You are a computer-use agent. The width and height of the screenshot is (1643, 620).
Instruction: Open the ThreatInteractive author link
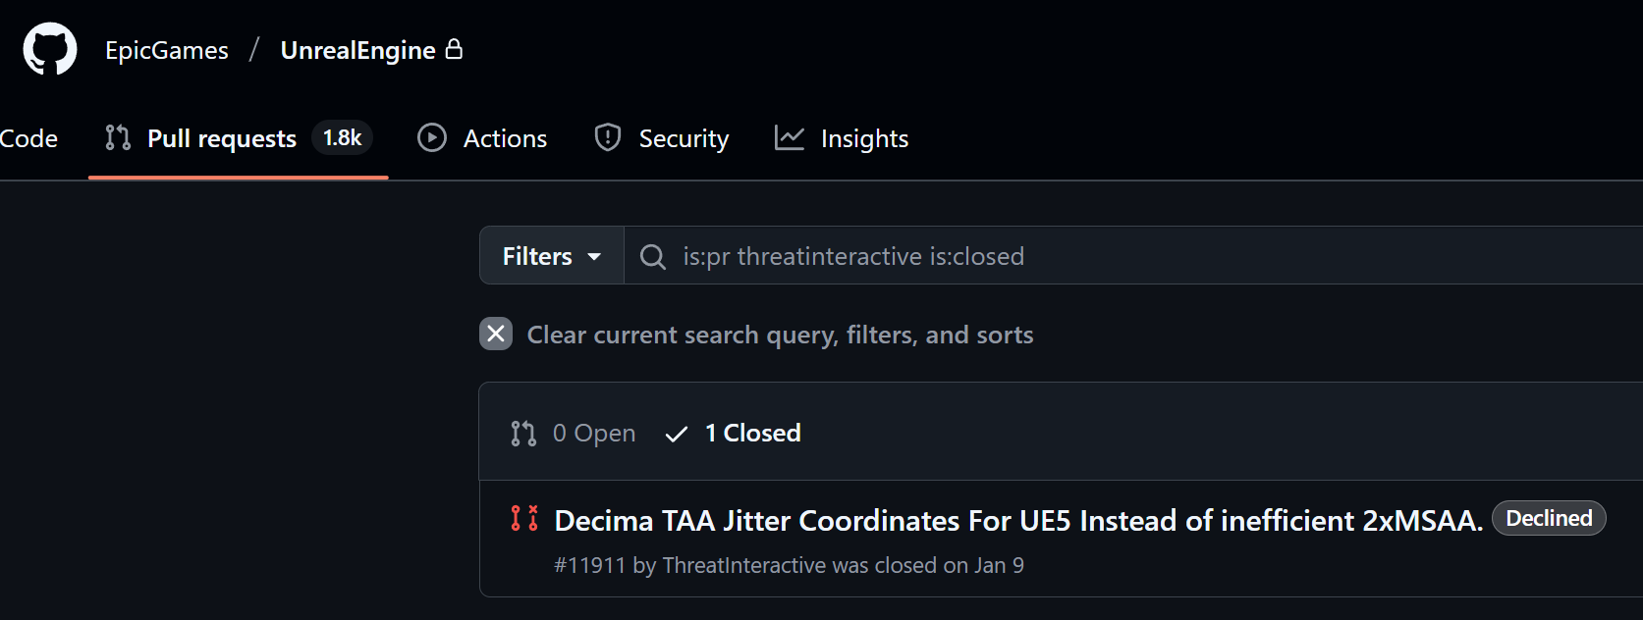click(x=743, y=565)
